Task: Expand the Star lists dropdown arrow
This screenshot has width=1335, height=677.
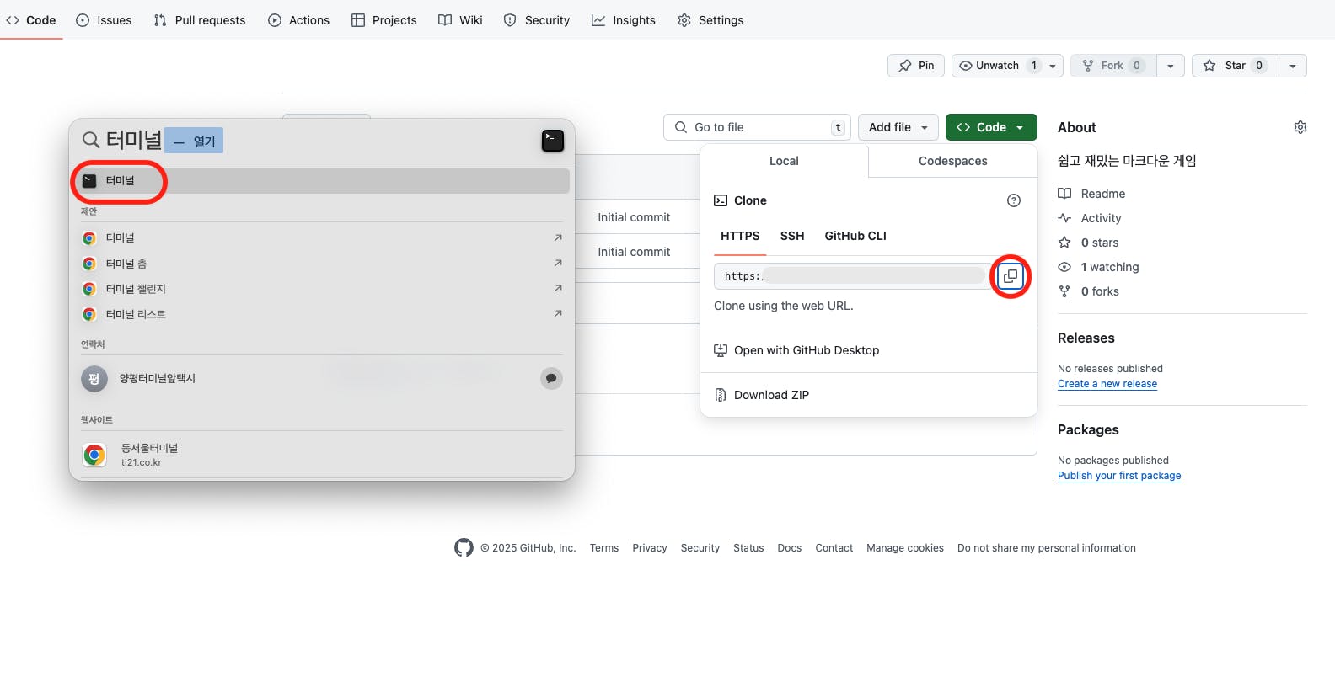Action: 1293,66
